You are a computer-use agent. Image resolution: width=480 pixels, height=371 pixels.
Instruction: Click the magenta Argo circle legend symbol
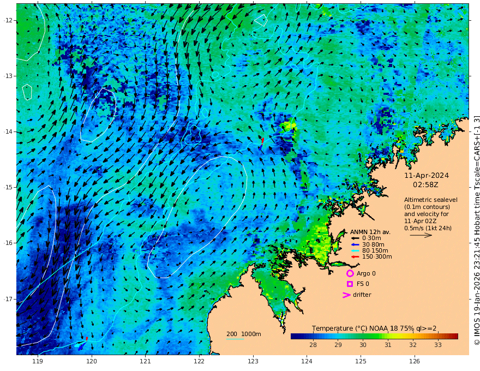(x=350, y=273)
